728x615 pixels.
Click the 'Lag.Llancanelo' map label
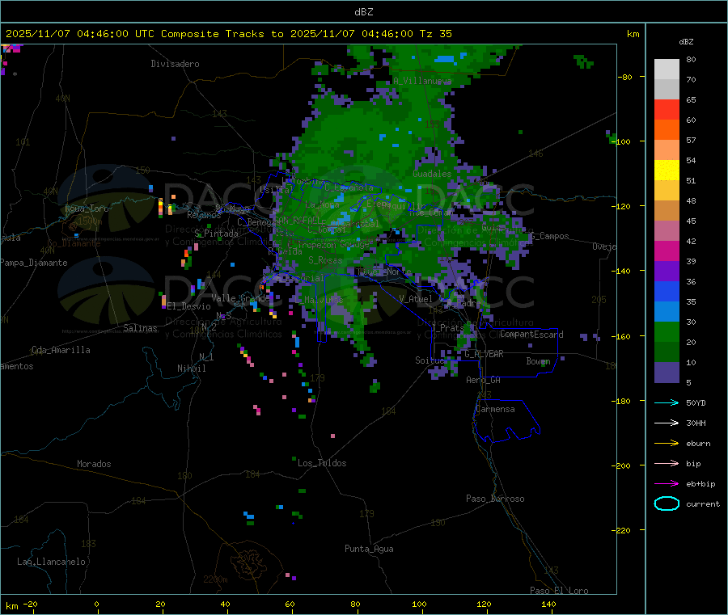(x=52, y=562)
